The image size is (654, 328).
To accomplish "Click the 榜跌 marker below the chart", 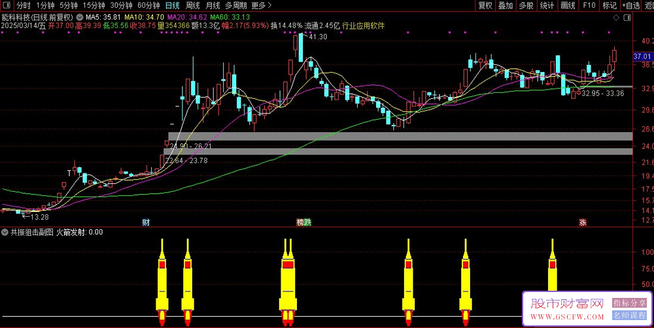I will (303, 223).
